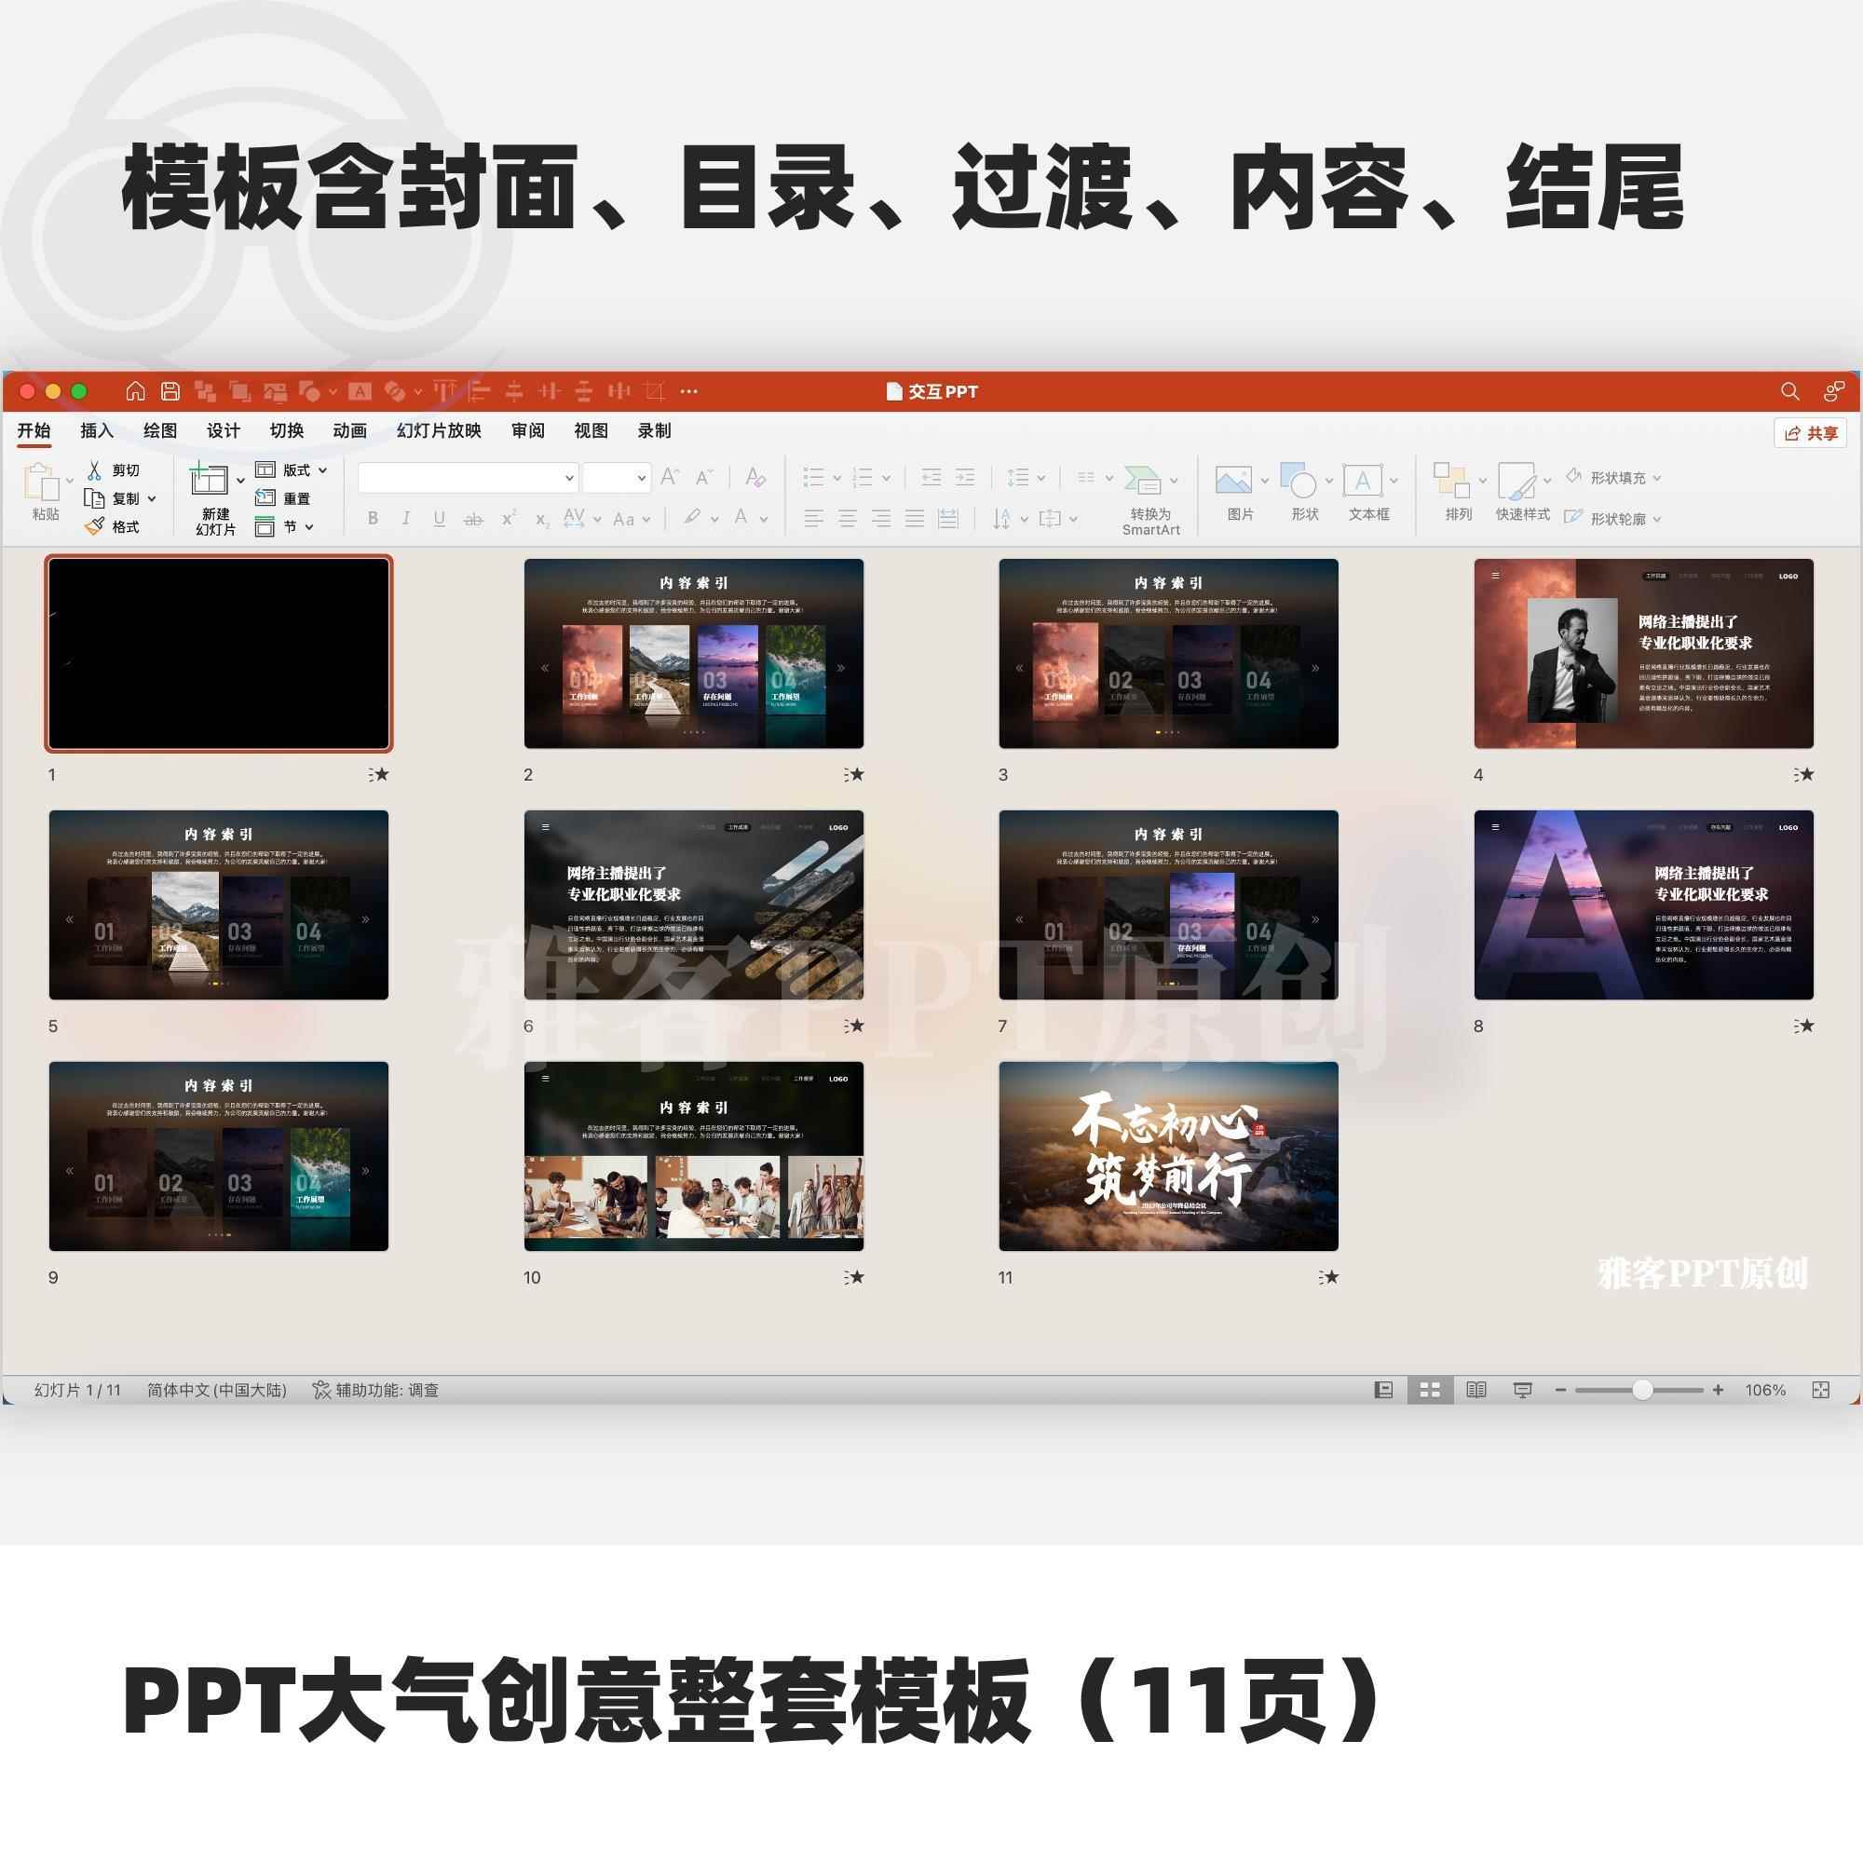Switch to reading view in status bar

click(x=1476, y=1390)
